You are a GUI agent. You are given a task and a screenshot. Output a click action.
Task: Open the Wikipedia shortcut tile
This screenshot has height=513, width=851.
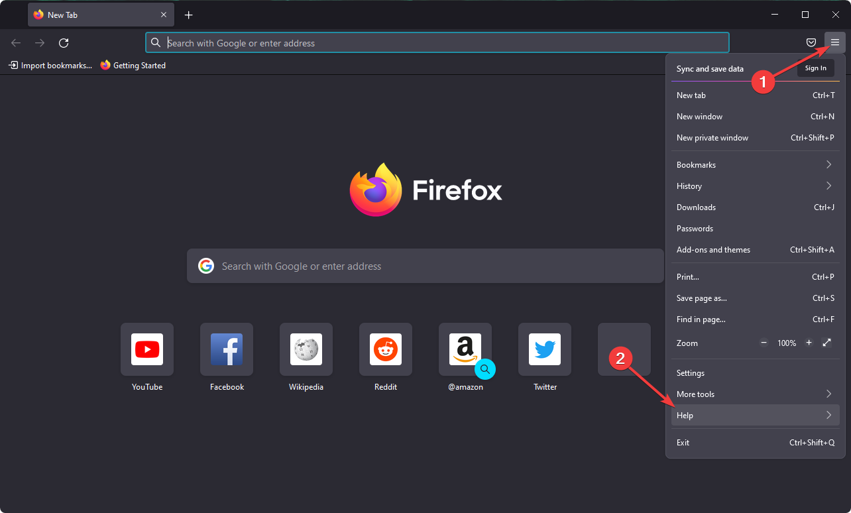(306, 349)
